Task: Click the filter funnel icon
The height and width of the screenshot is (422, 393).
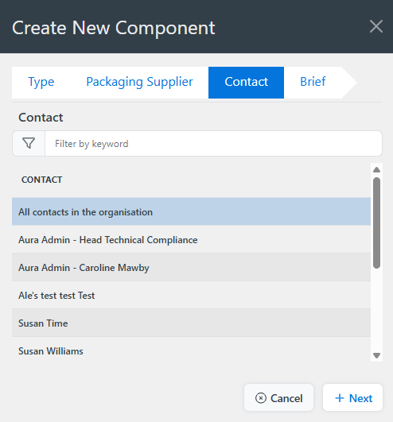Action: tap(29, 143)
